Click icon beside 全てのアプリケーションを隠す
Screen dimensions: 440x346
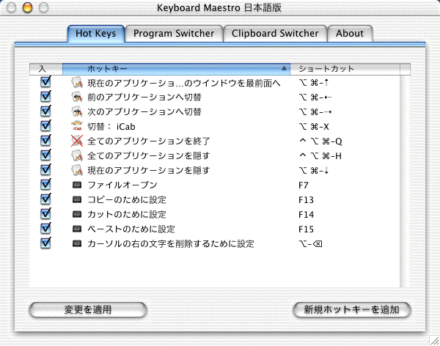77,155
